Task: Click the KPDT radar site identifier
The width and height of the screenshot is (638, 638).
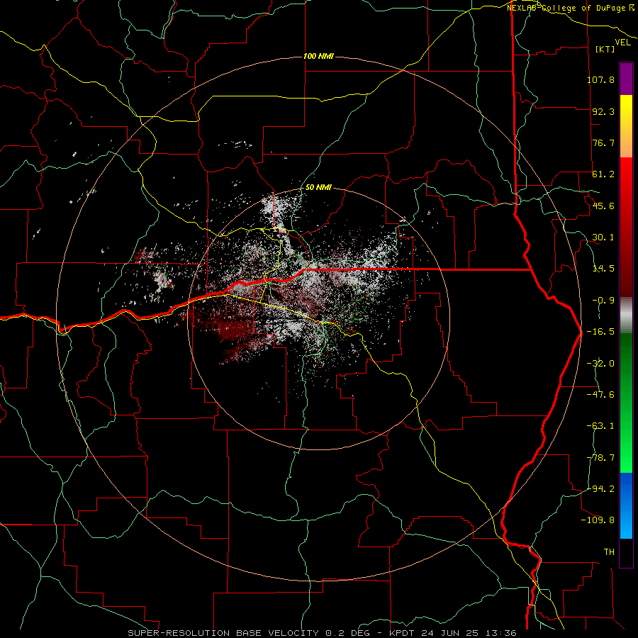Action: tap(402, 633)
